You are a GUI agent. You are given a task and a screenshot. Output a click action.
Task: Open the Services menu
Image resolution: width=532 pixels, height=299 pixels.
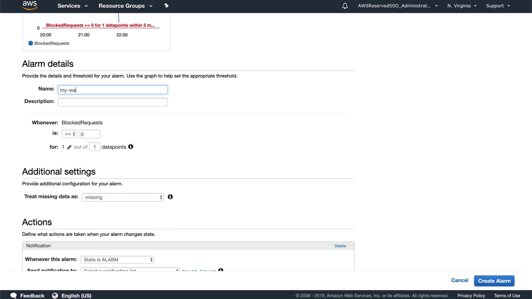pos(72,6)
